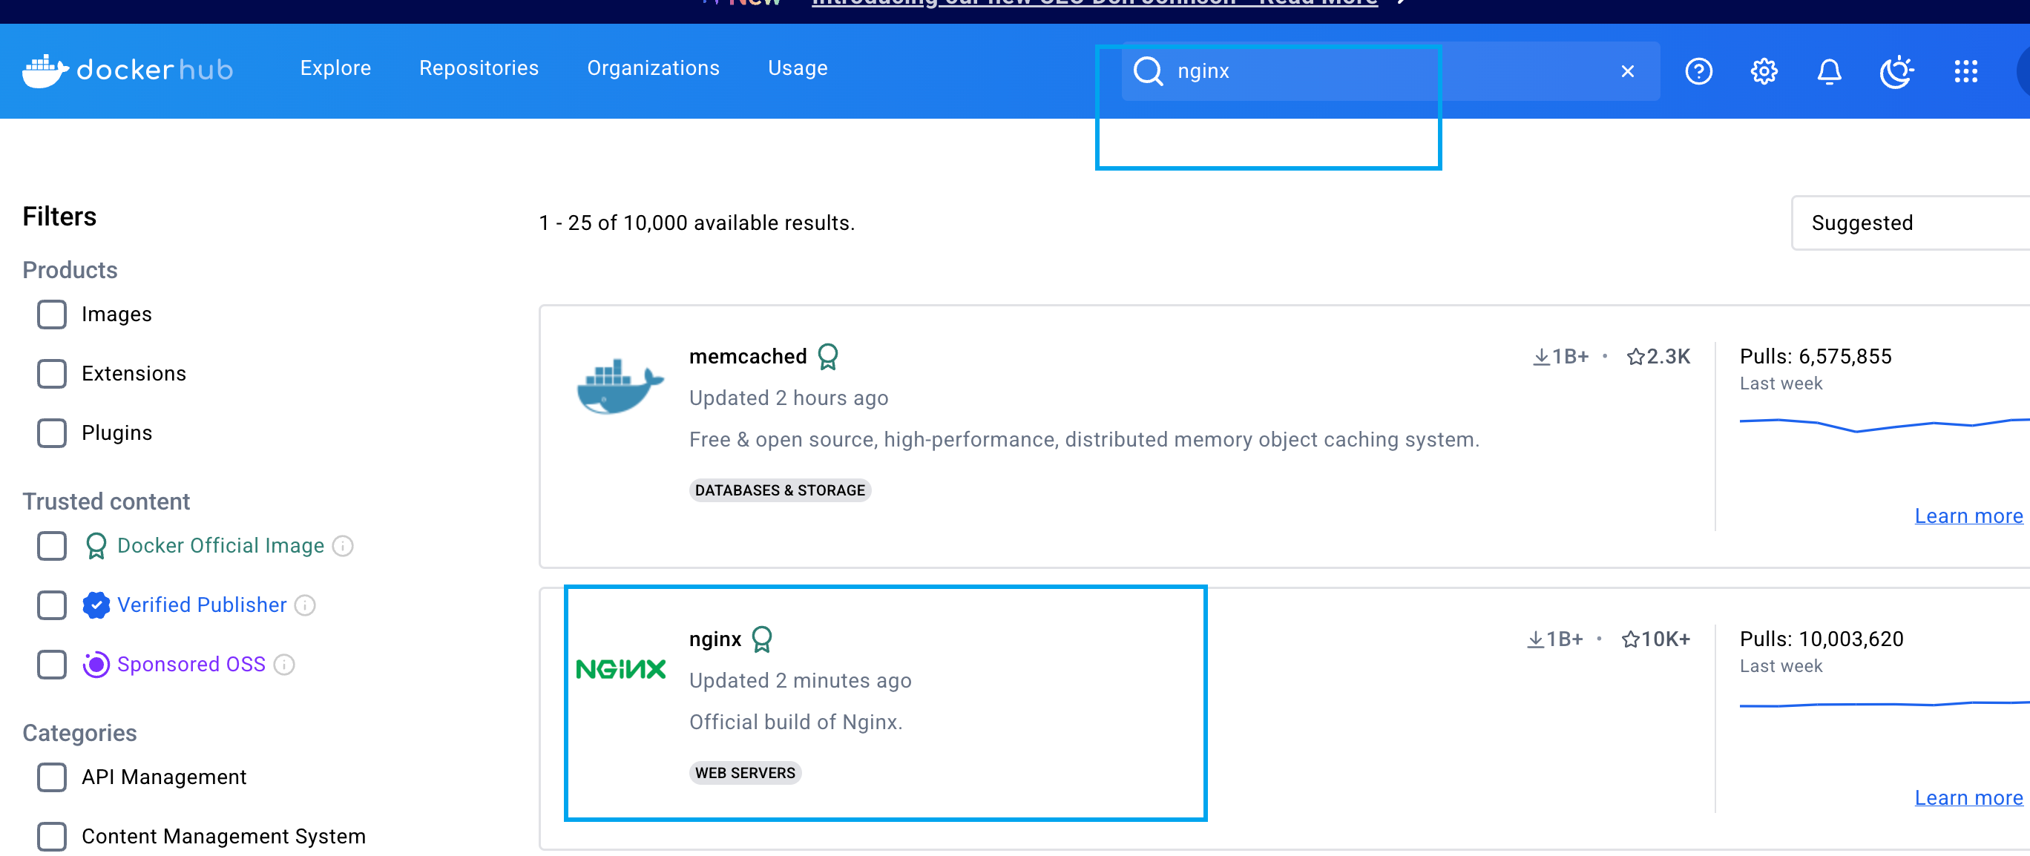Clear the nginx search text
Viewport: 2030px width, 856px height.
[x=1627, y=72]
